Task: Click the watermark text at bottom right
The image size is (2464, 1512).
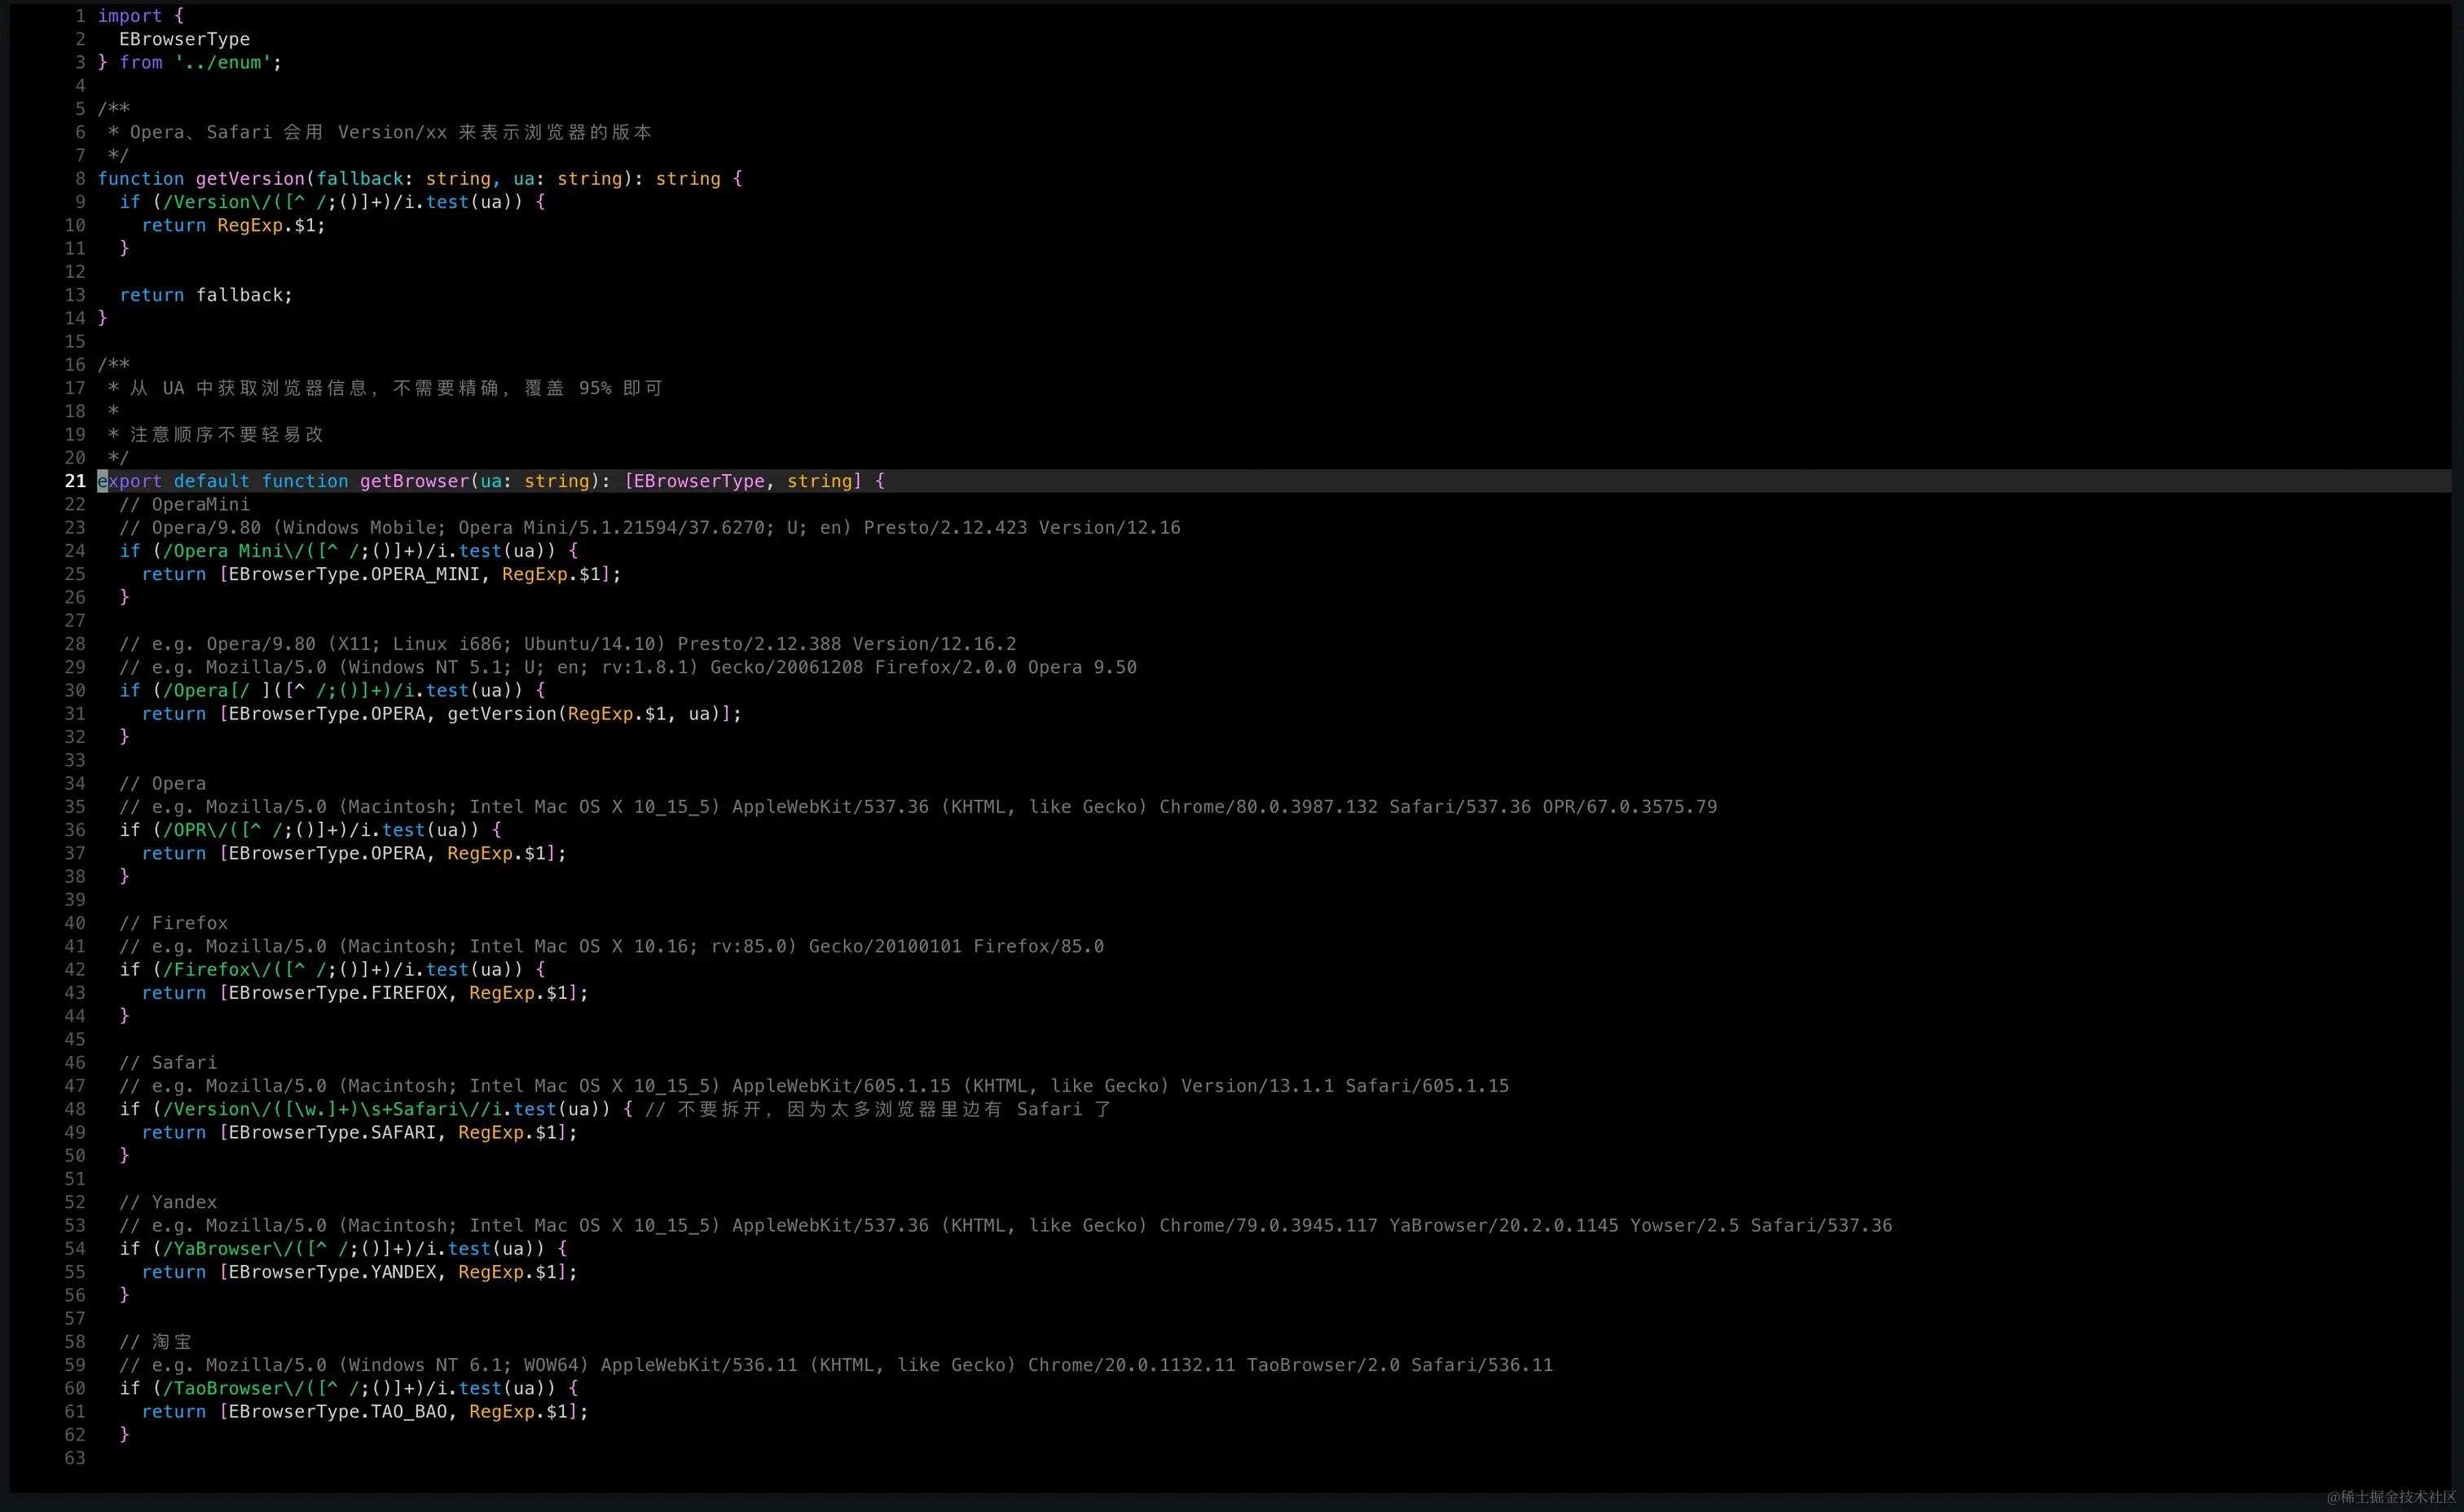Action: tap(2391, 1496)
